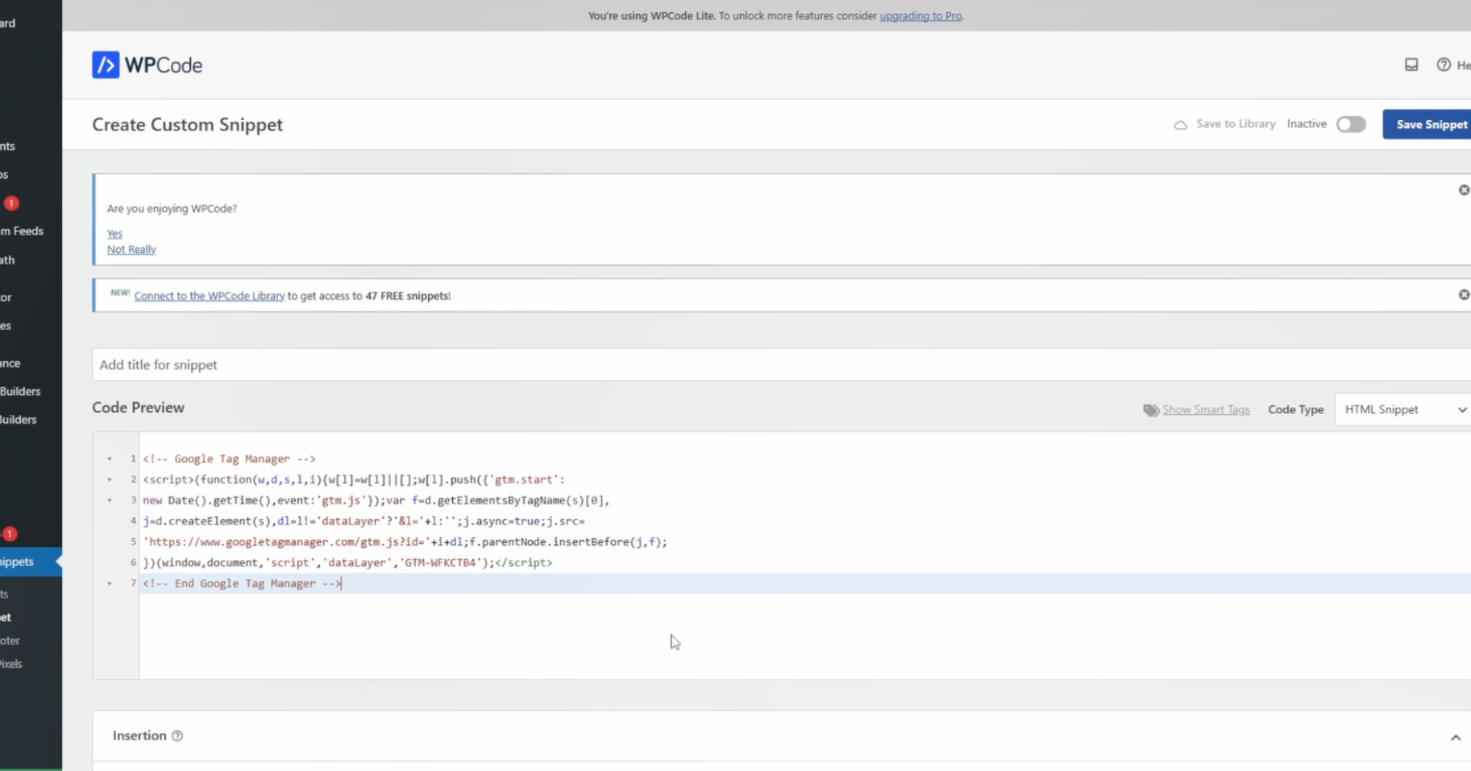Answer Yes to enjoying WPCode

(x=114, y=234)
